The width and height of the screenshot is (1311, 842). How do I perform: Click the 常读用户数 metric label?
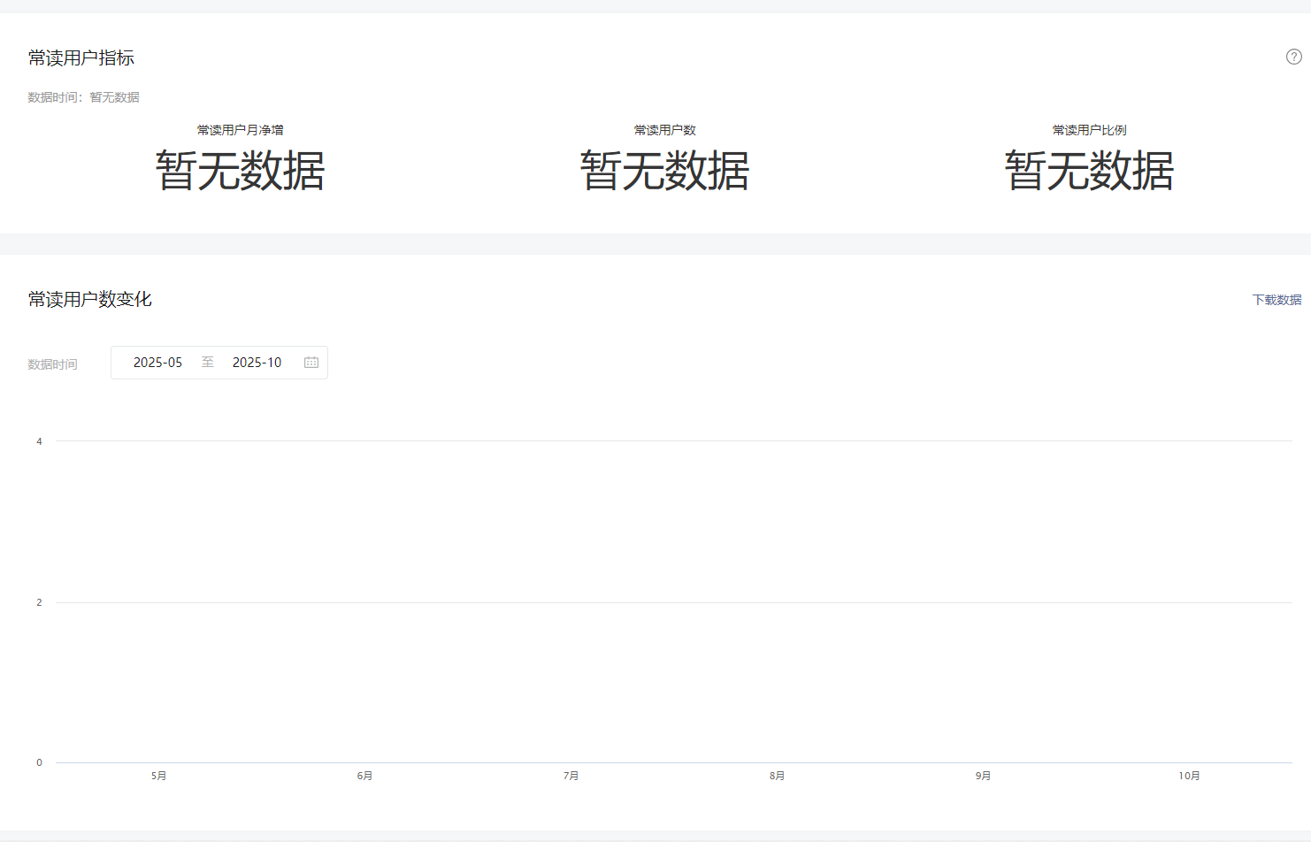pos(664,130)
